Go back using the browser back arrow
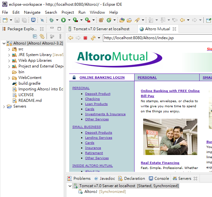This screenshot has width=212, height=197. tap(71, 38)
